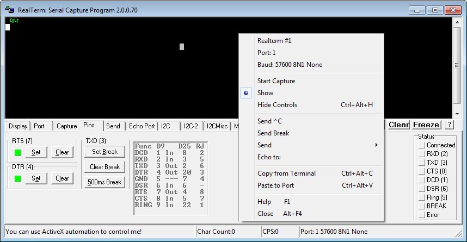
Task: Click the terminal scrollbar down arrow
Action: pos(457,114)
